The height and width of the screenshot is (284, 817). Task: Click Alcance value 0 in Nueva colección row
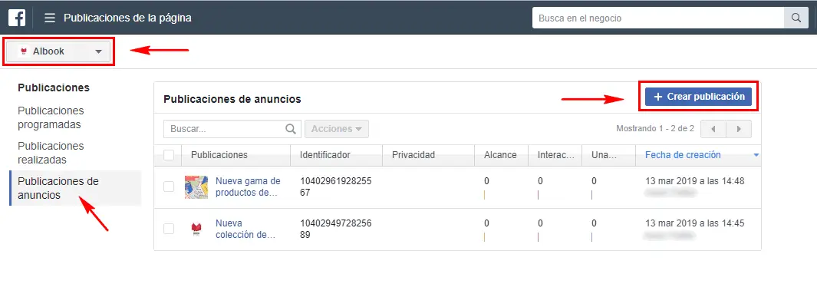tap(486, 223)
